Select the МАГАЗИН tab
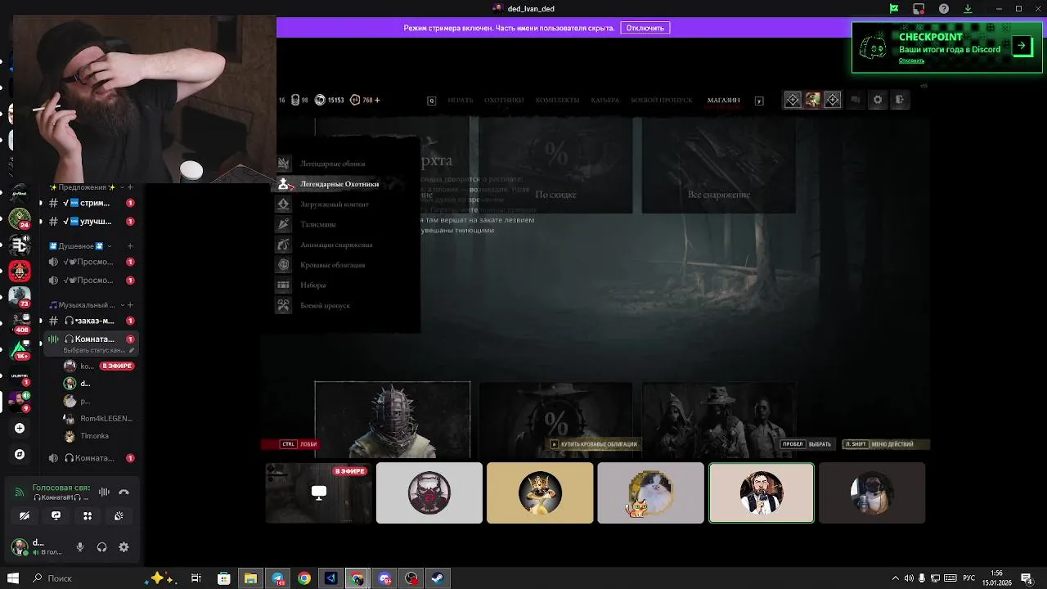The image size is (1047, 589). [724, 100]
